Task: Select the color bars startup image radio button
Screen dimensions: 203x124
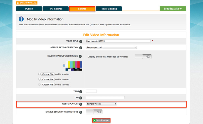Action: pos(64,65)
